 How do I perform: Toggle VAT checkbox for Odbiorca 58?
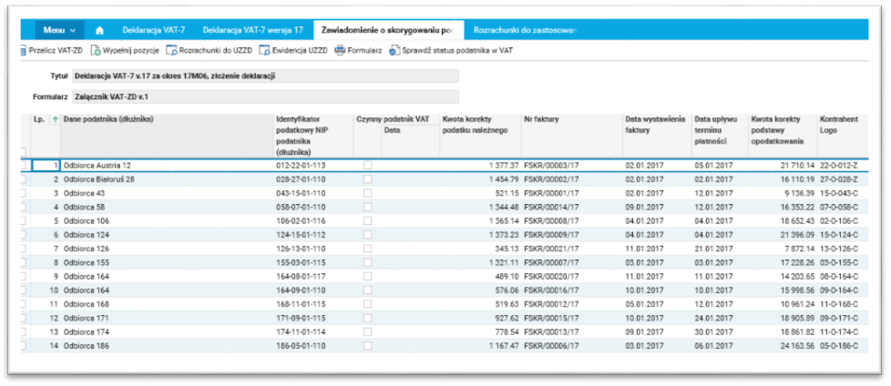368,207
